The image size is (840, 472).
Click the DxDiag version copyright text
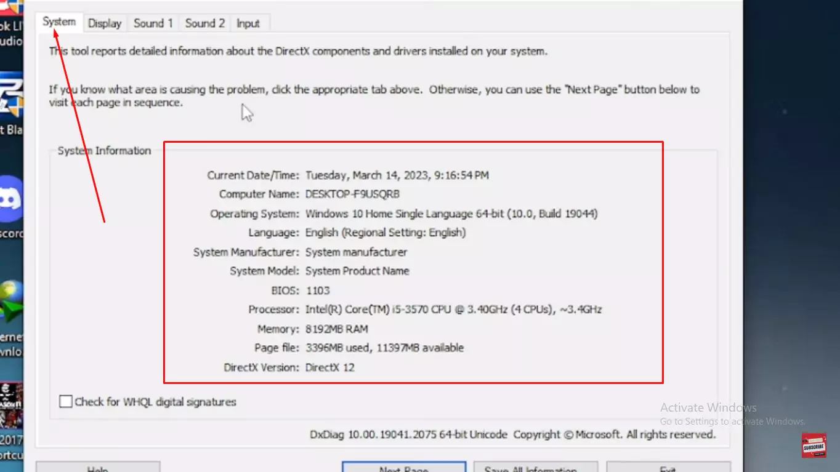(512, 435)
